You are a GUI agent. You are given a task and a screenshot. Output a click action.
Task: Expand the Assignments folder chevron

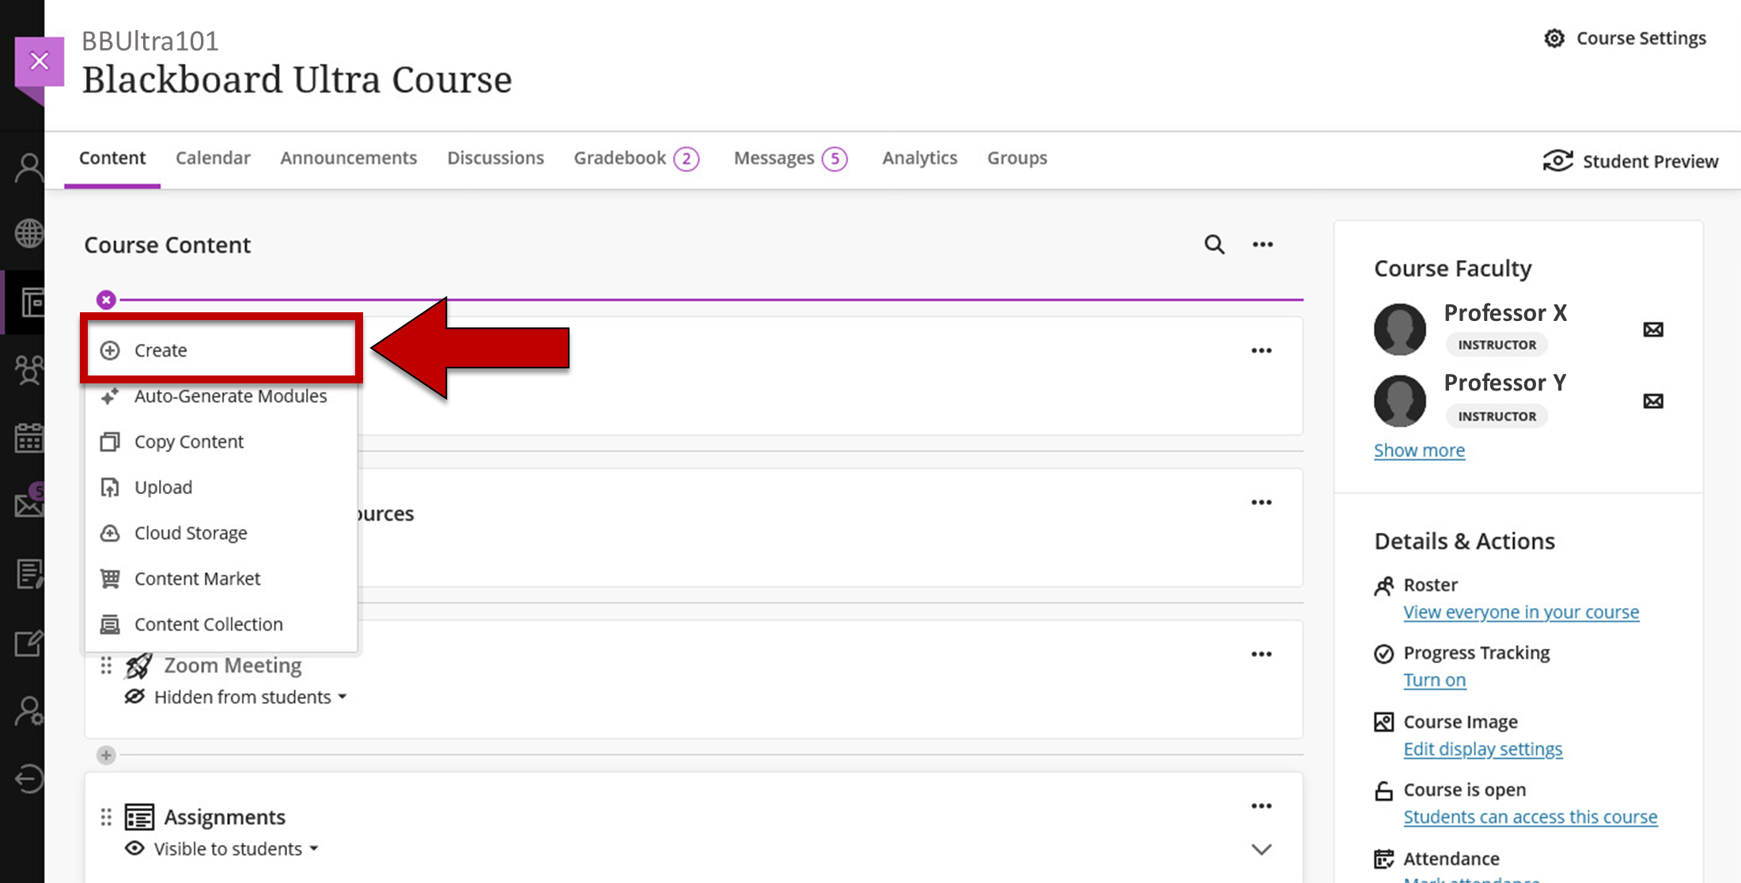tap(1262, 850)
